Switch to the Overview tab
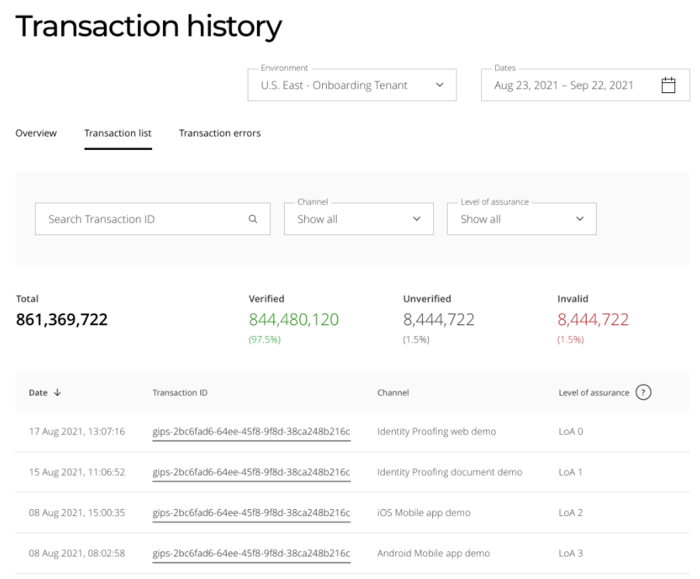The height and width of the screenshot is (579, 700). point(36,133)
